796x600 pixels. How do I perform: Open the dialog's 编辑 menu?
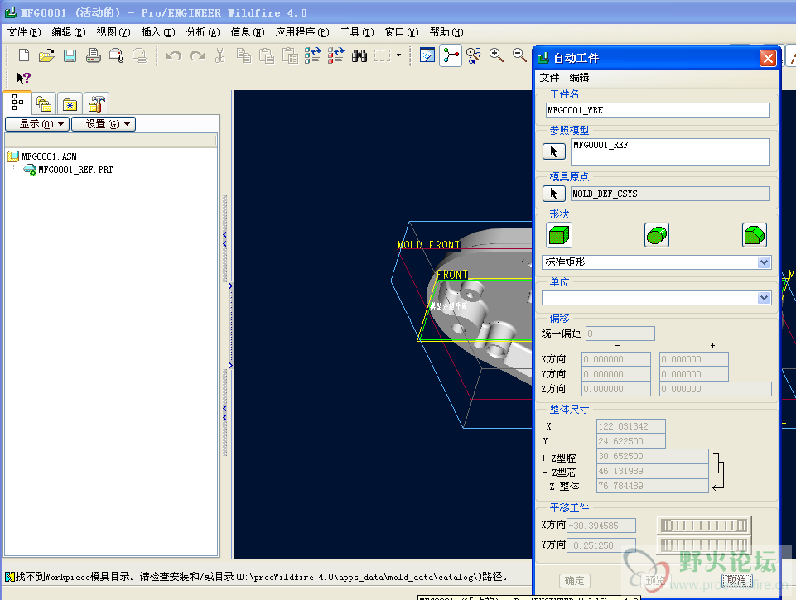pos(579,78)
